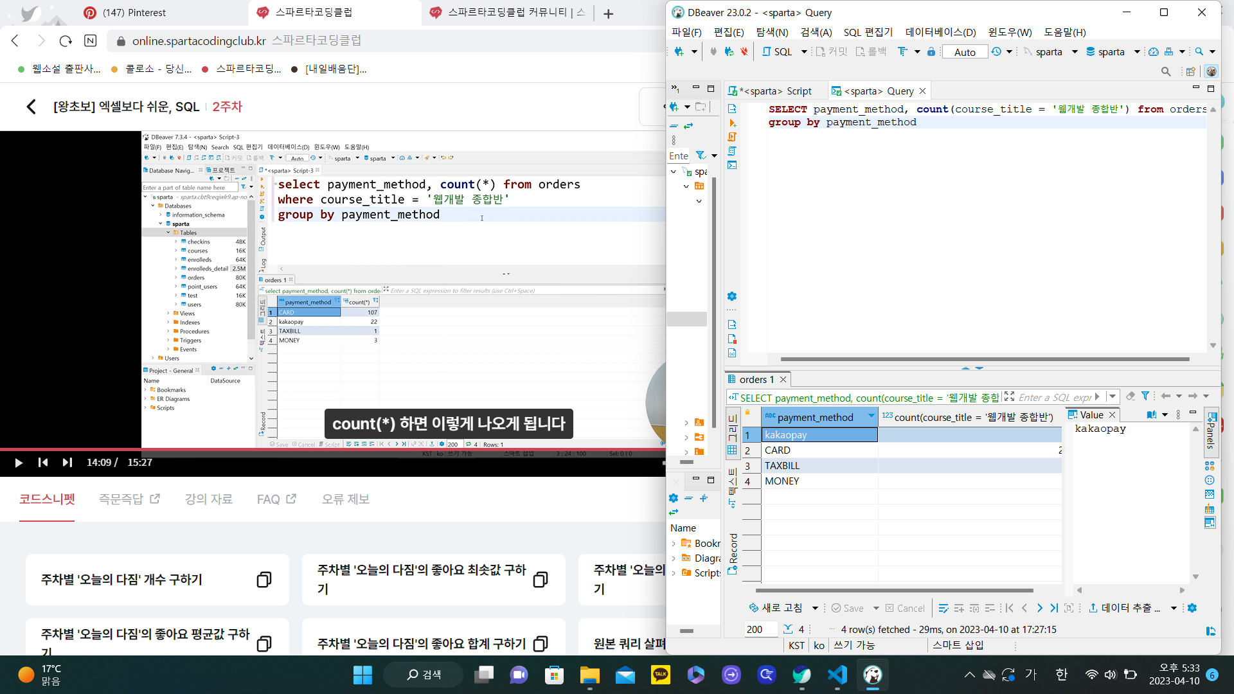The width and height of the screenshot is (1234, 694).
Task: Click the results grid horizontal scrollbar
Action: 893,590
